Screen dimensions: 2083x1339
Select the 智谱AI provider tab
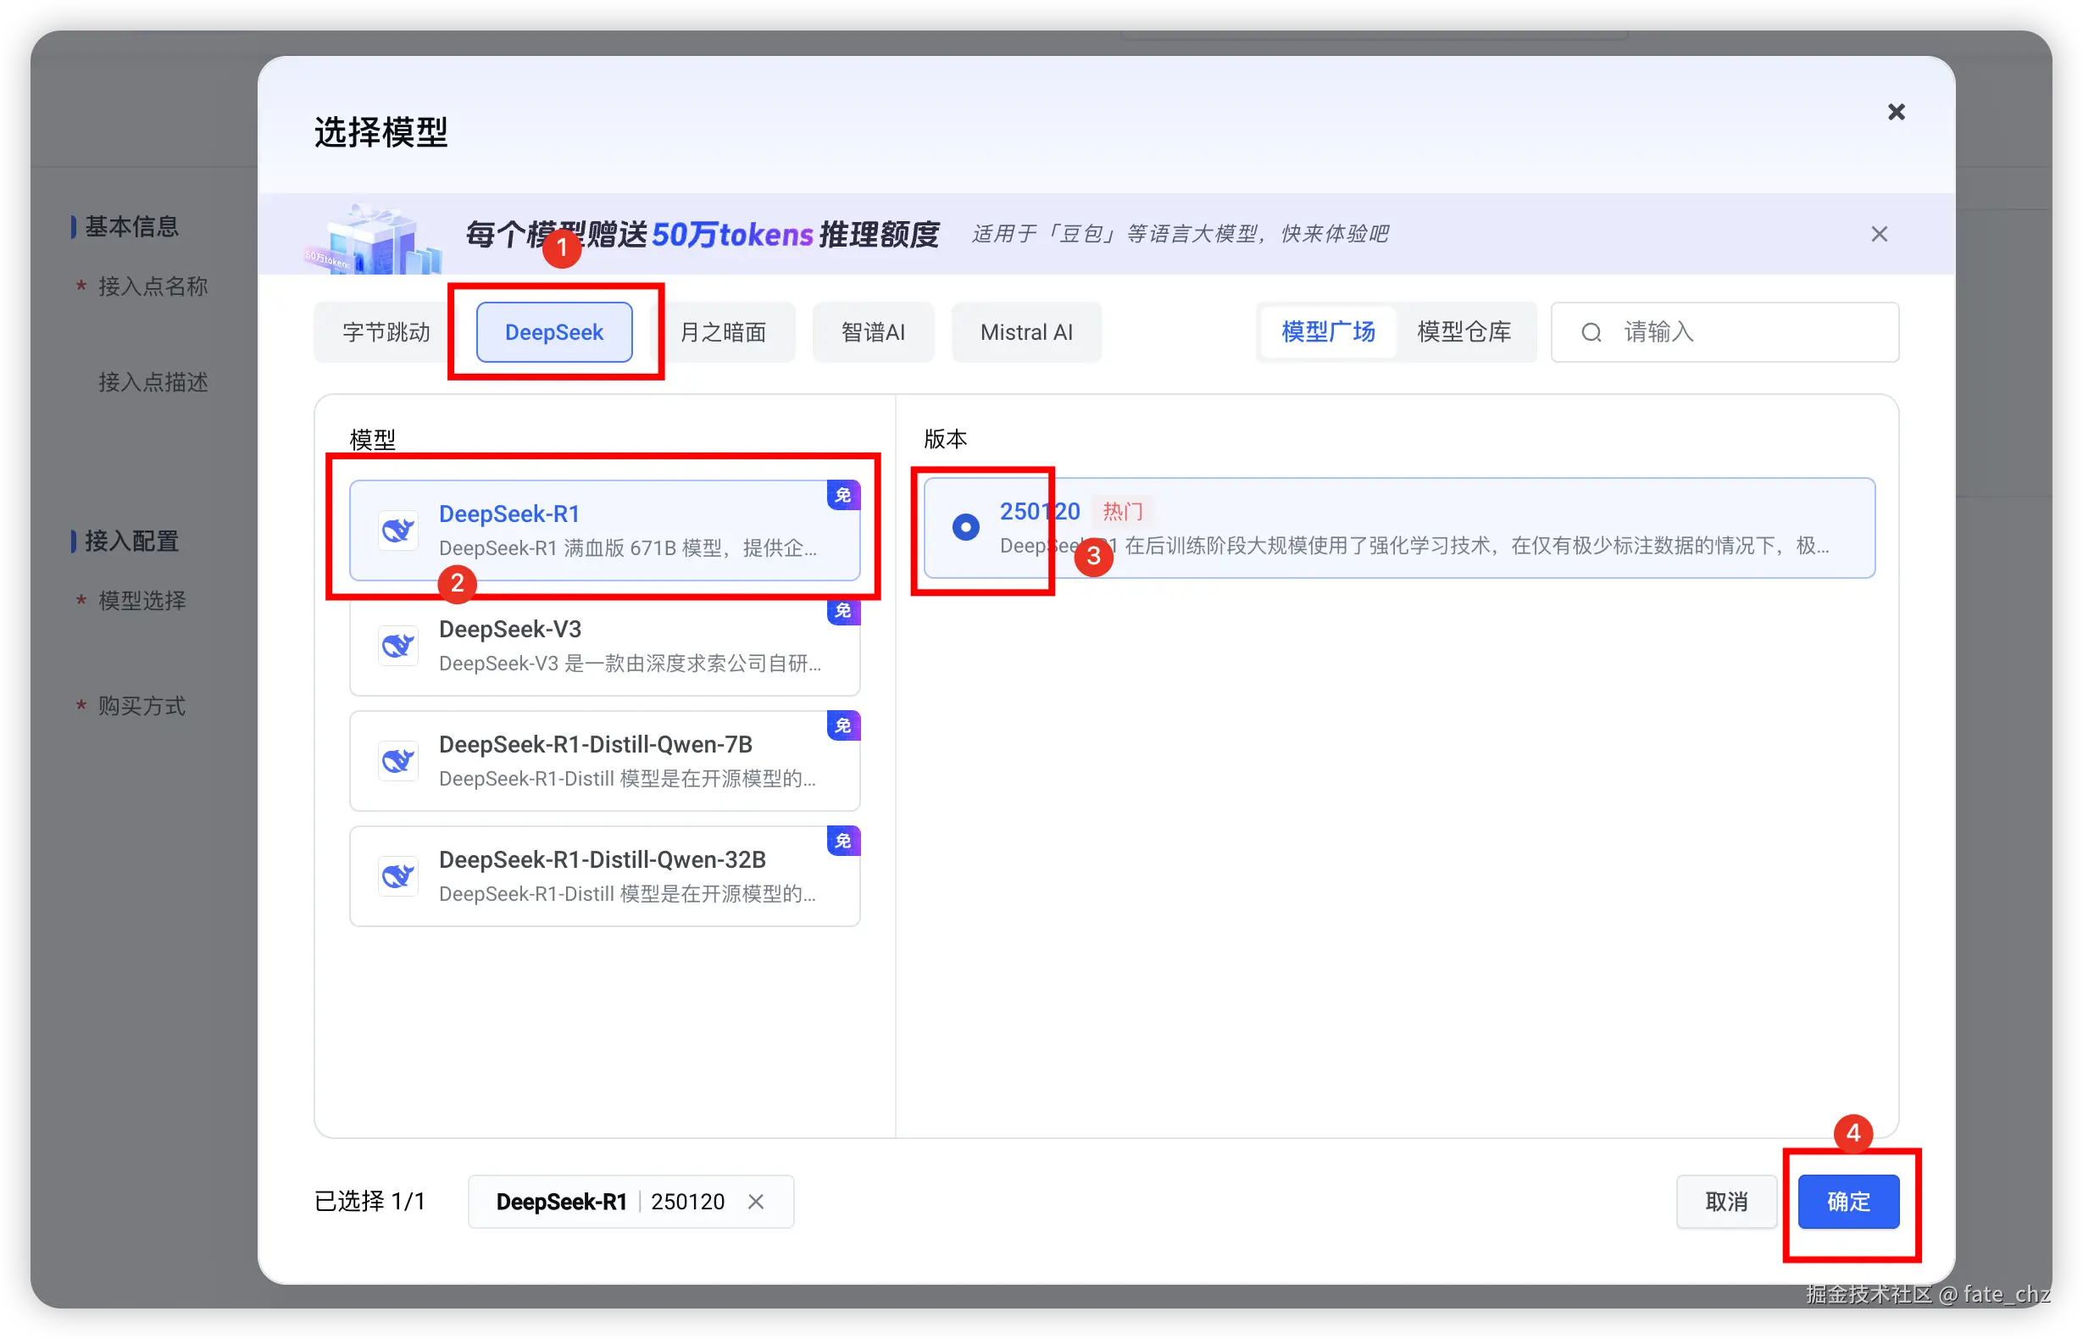[x=873, y=332]
